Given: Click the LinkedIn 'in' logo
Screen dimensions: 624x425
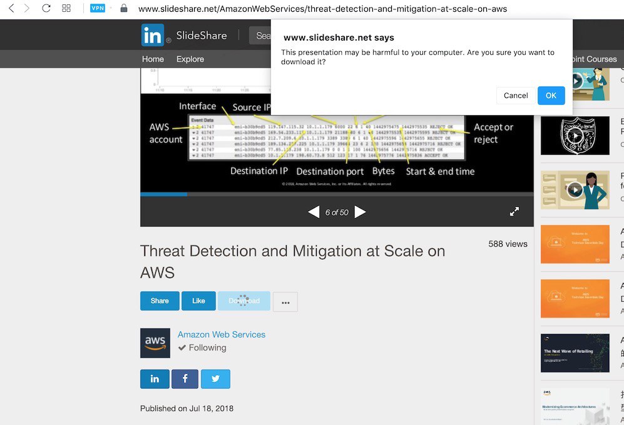Looking at the screenshot, I should (x=153, y=35).
